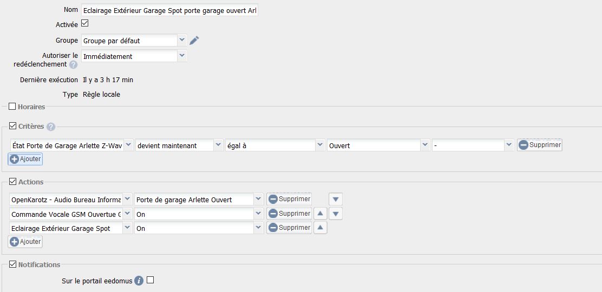Move OpenKarotz action down with arrow
Viewport: 602px width, 292px height.
[336, 199]
